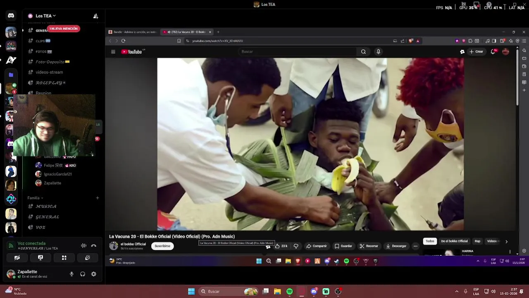Image resolution: width=529 pixels, height=298 pixels.
Task: Save the video using Guardar
Action: 343,246
